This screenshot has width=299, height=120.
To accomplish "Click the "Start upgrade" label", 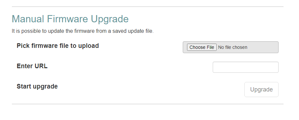I will 37,86.
